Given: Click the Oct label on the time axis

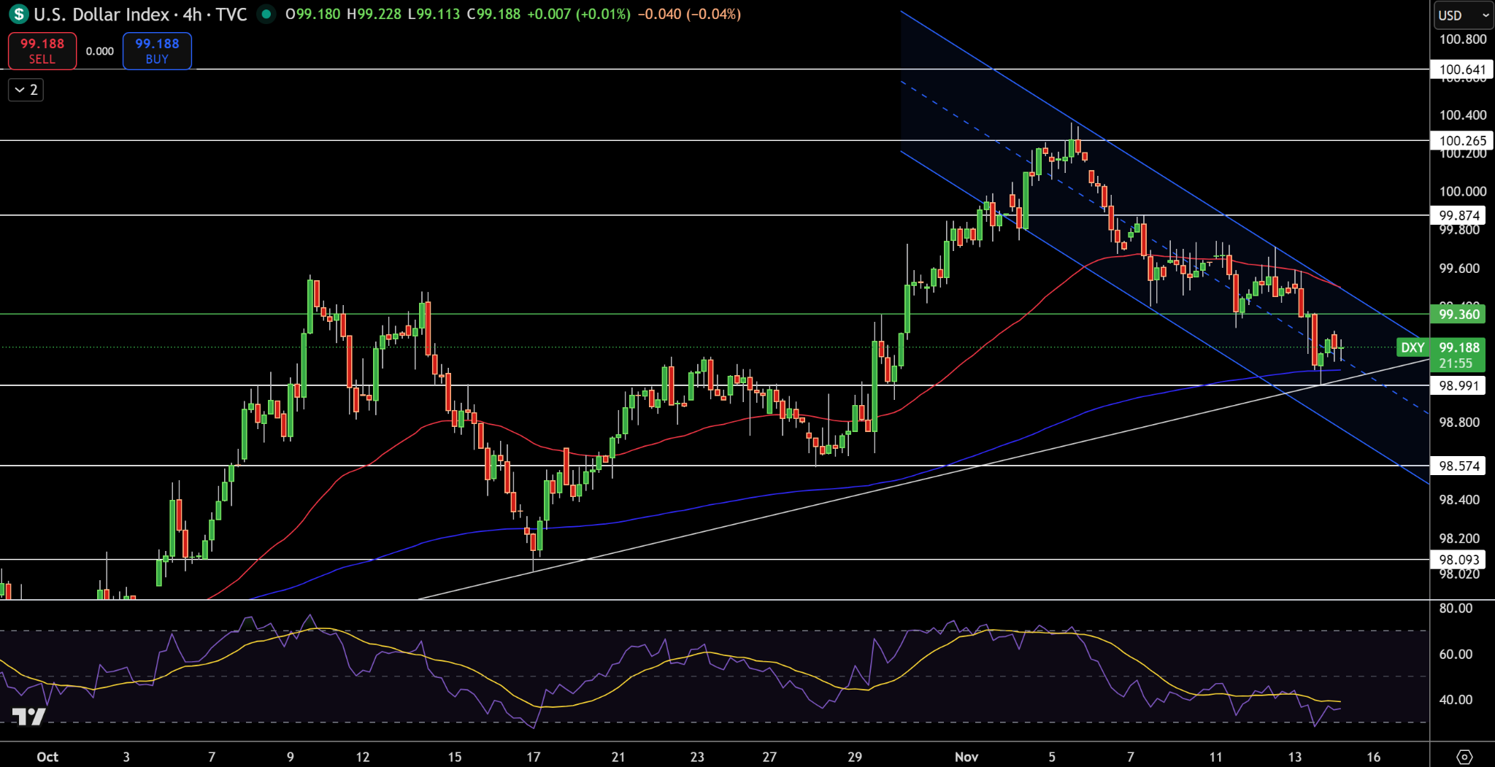Looking at the screenshot, I should (48, 757).
